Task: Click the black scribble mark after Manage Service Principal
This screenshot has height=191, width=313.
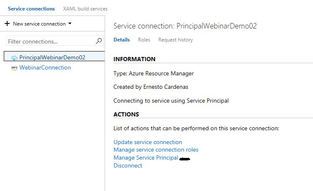Action: [x=185, y=159]
